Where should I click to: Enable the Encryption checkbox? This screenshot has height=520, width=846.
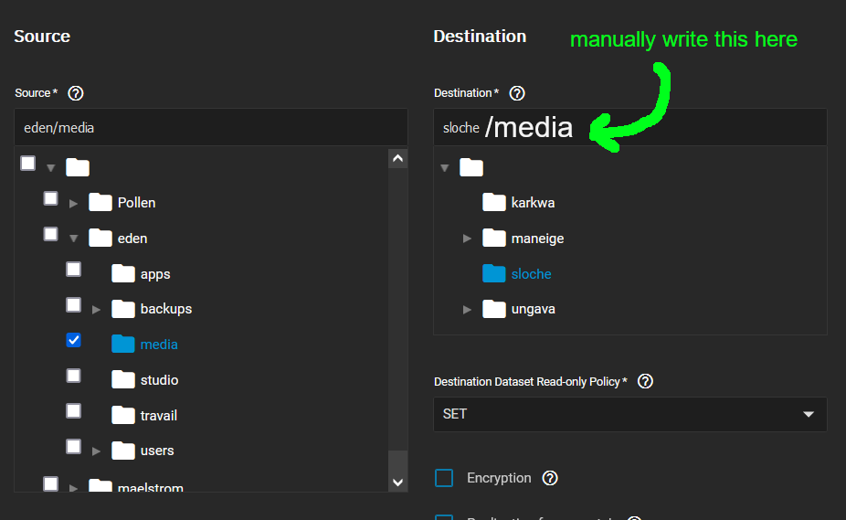(x=444, y=478)
